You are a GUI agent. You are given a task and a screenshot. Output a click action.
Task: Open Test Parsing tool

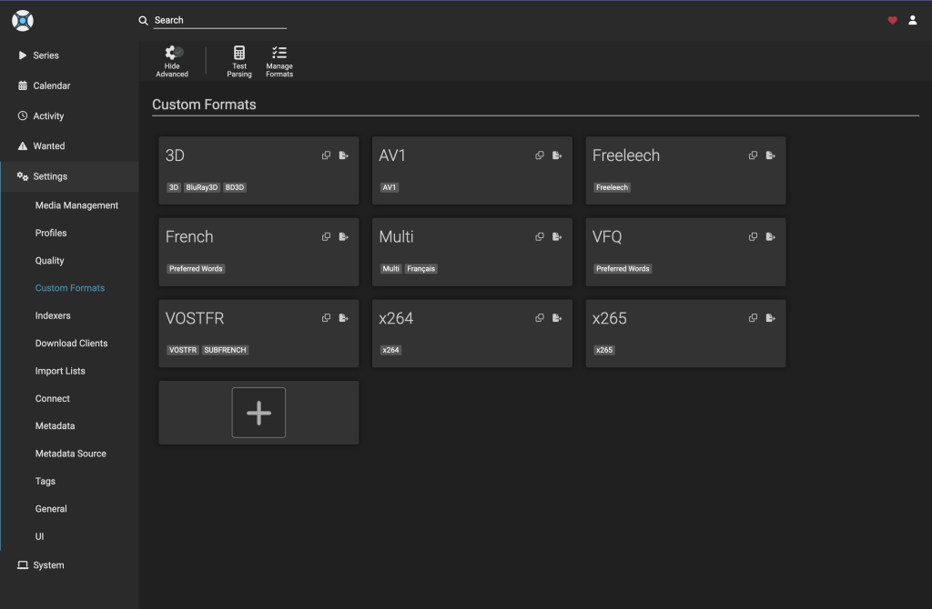[x=239, y=61]
